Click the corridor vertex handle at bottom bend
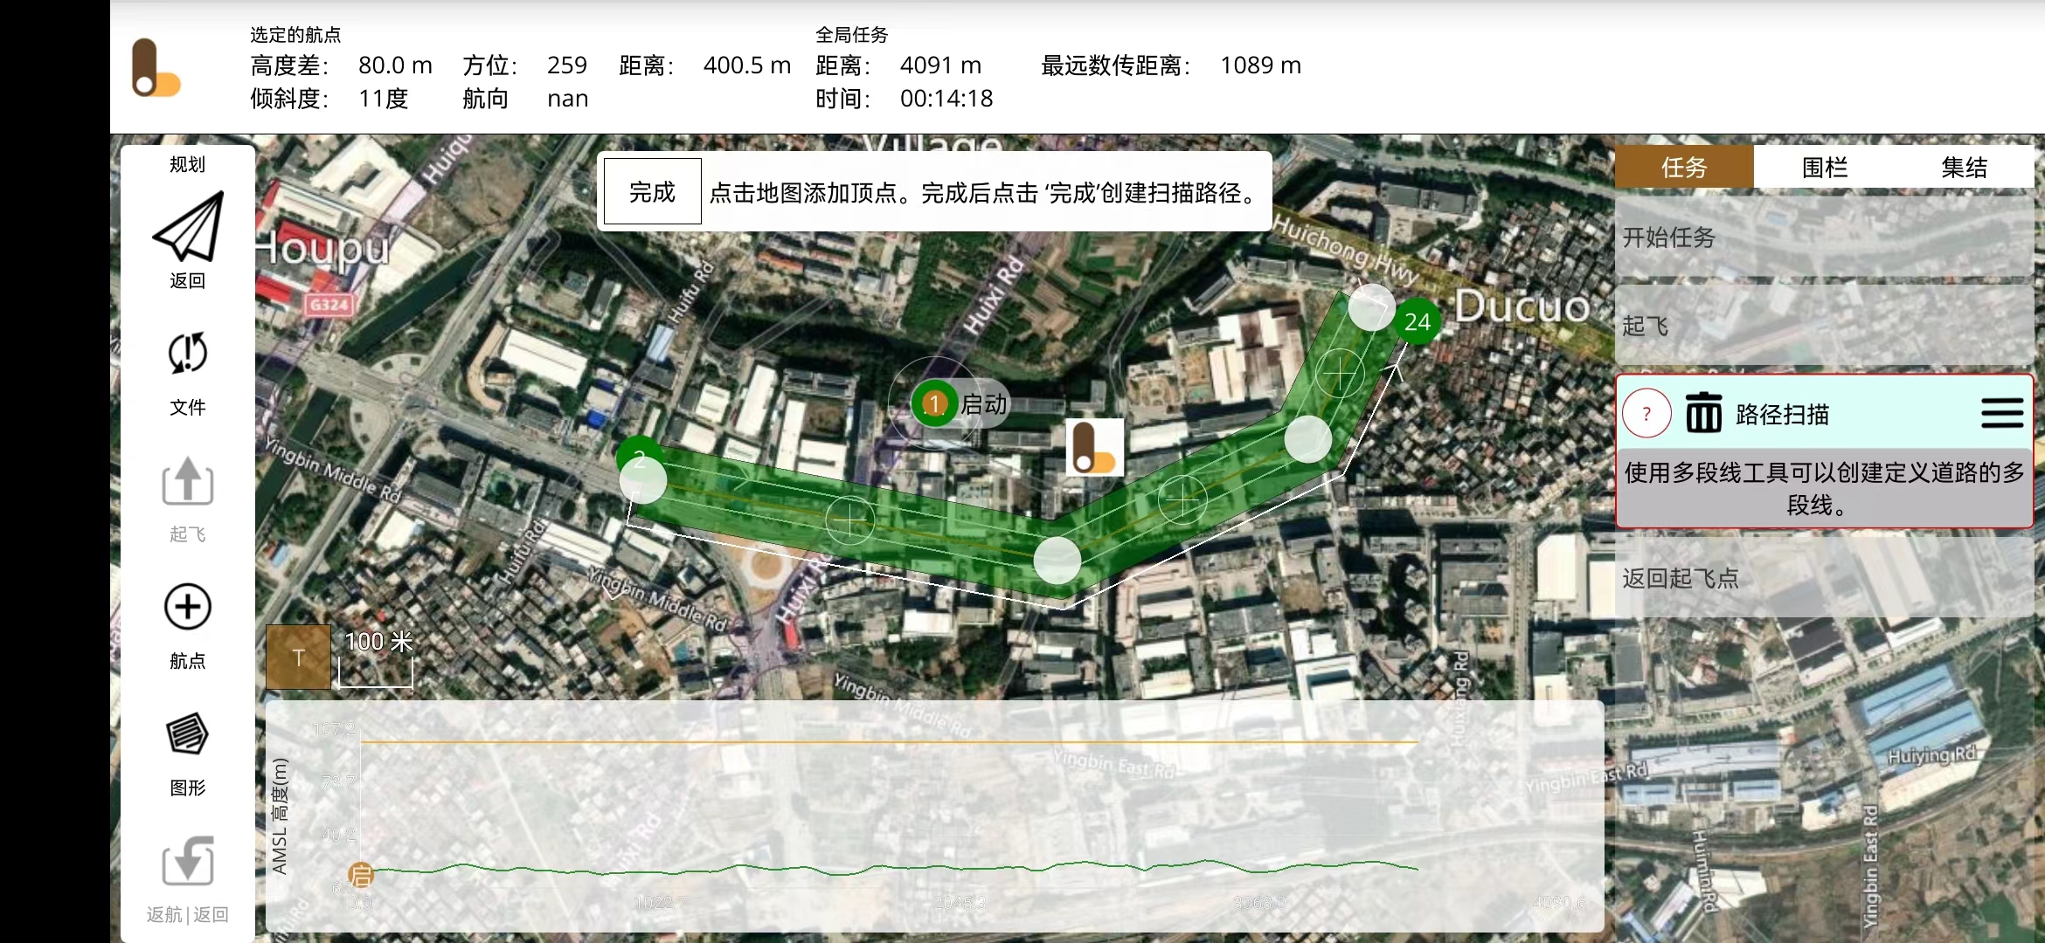The image size is (2045, 943). tap(1057, 561)
